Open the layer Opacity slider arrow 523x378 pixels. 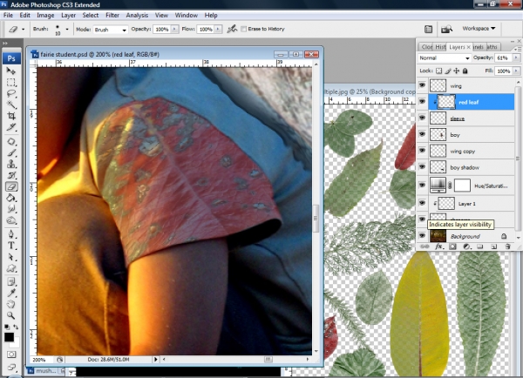516,58
